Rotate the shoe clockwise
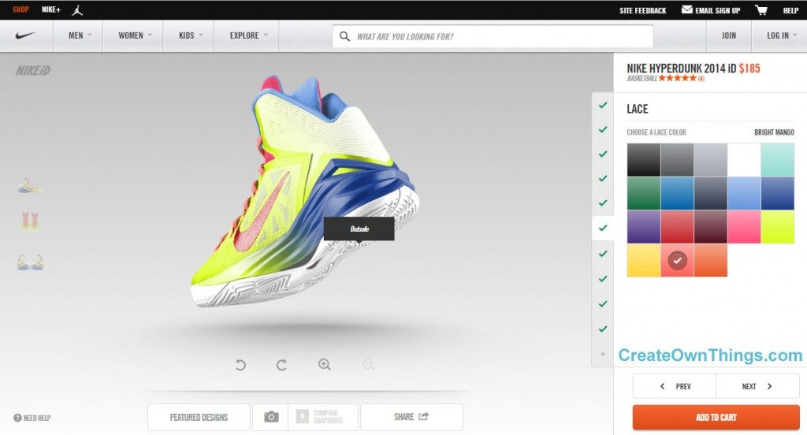 [x=281, y=365]
